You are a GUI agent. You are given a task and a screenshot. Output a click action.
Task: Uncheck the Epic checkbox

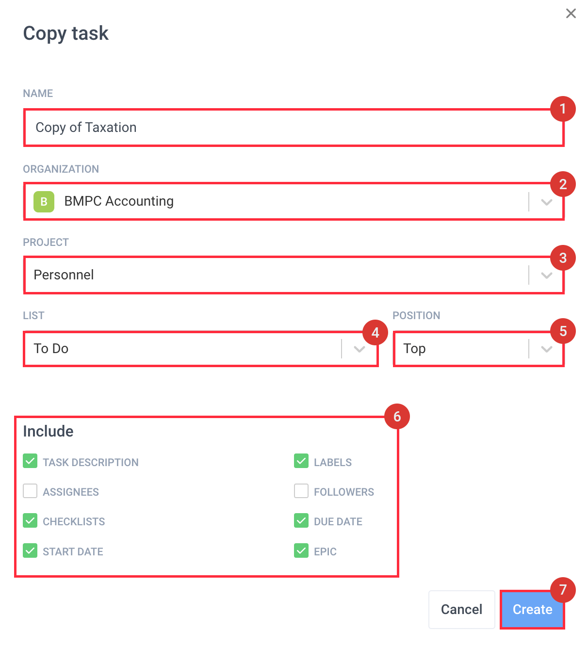pyautogui.click(x=301, y=550)
